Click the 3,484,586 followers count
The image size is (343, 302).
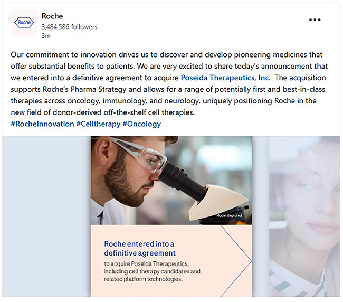(x=69, y=27)
